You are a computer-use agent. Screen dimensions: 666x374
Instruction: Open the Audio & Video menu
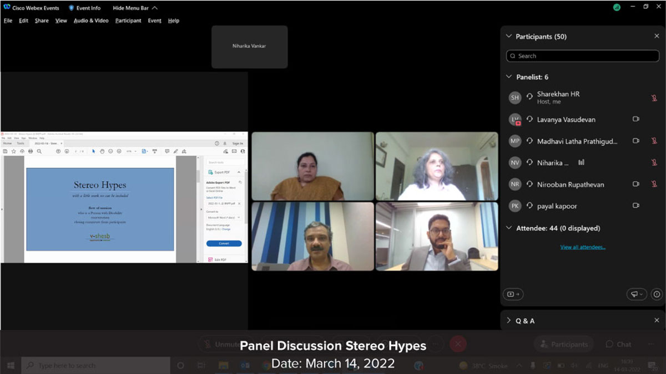91,21
